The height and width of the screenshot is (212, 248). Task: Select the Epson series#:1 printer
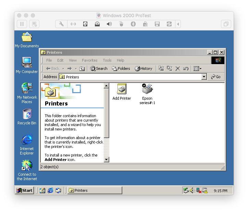coord(147,89)
